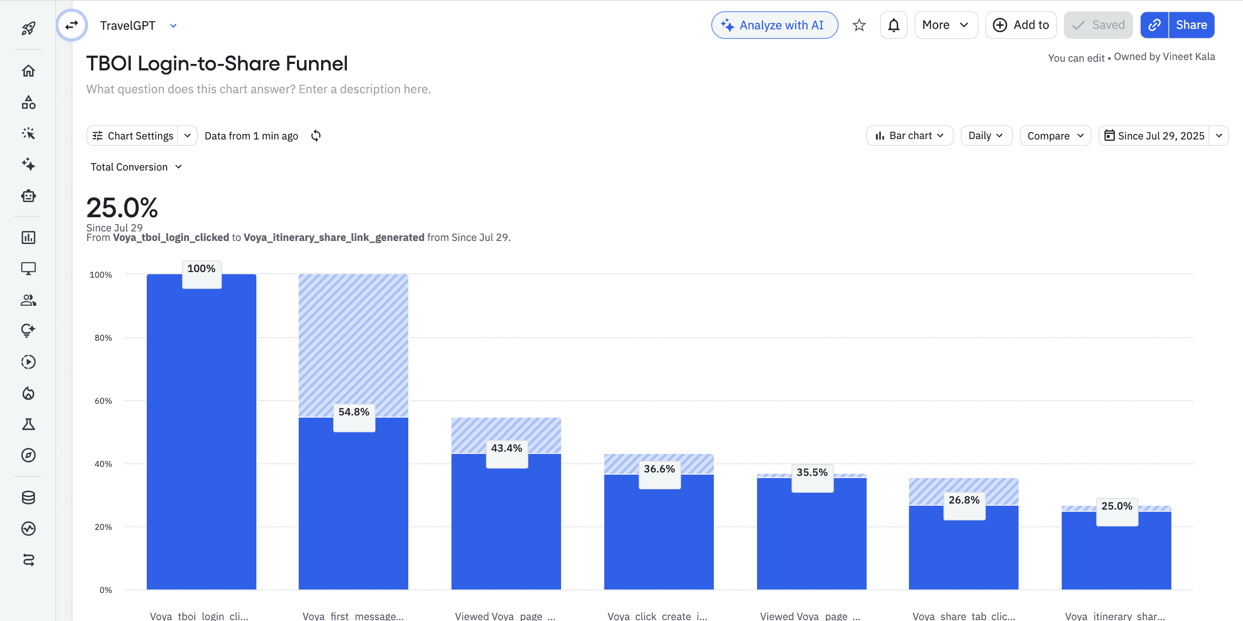Viewport: 1243px width, 621px height.
Task: Refresh chart data icon
Action: [316, 136]
